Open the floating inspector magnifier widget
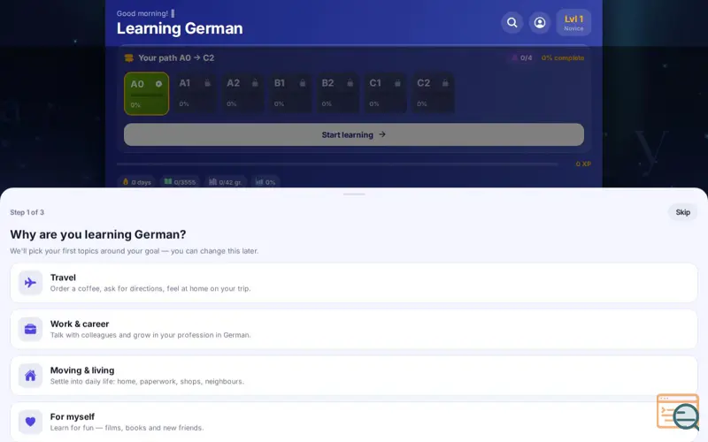Image resolution: width=708 pixels, height=442 pixels. click(678, 412)
